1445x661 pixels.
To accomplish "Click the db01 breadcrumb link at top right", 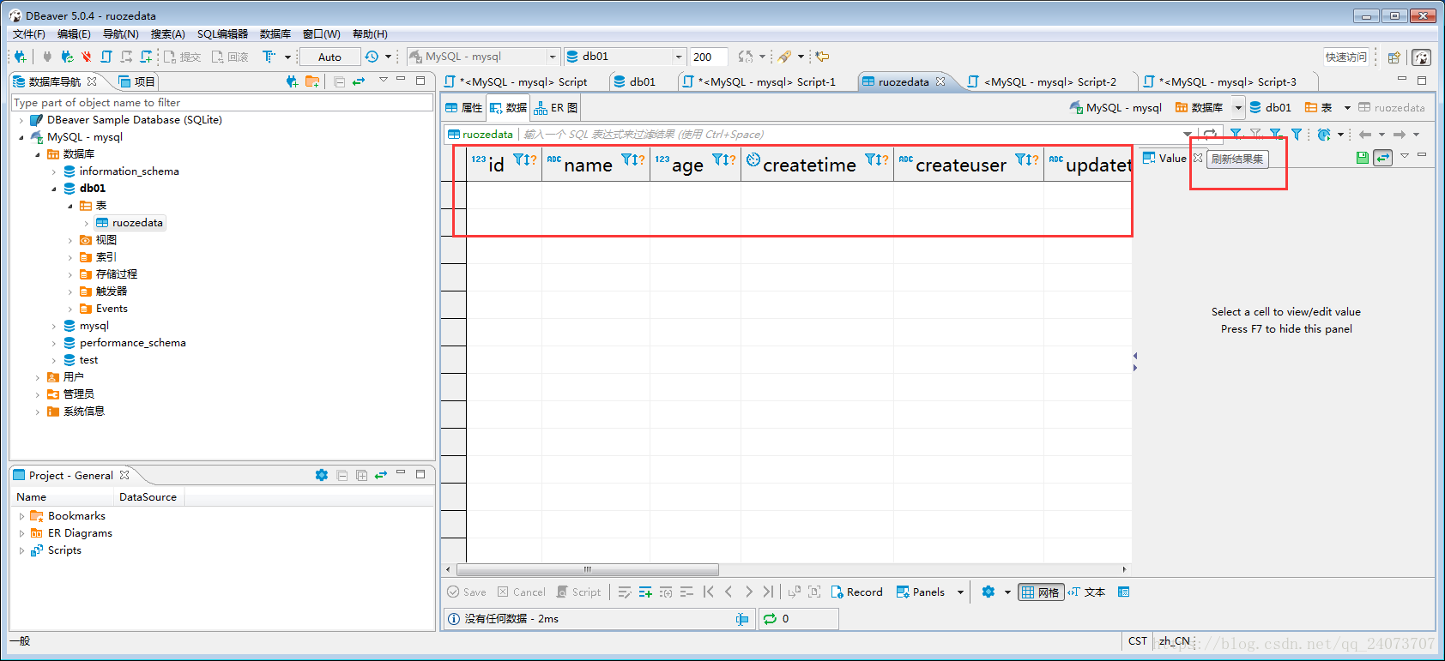I will pyautogui.click(x=1271, y=108).
